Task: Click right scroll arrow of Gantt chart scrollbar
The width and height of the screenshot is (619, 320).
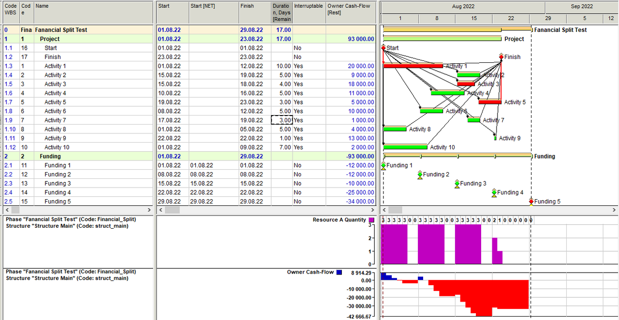Action: coord(615,210)
